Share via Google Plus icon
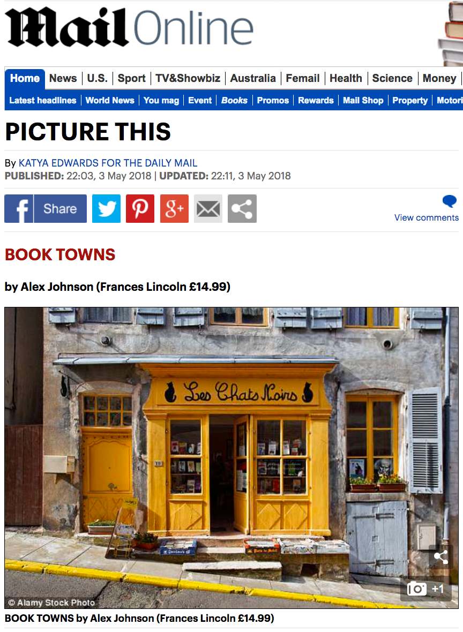The height and width of the screenshot is (632, 463). 174,208
